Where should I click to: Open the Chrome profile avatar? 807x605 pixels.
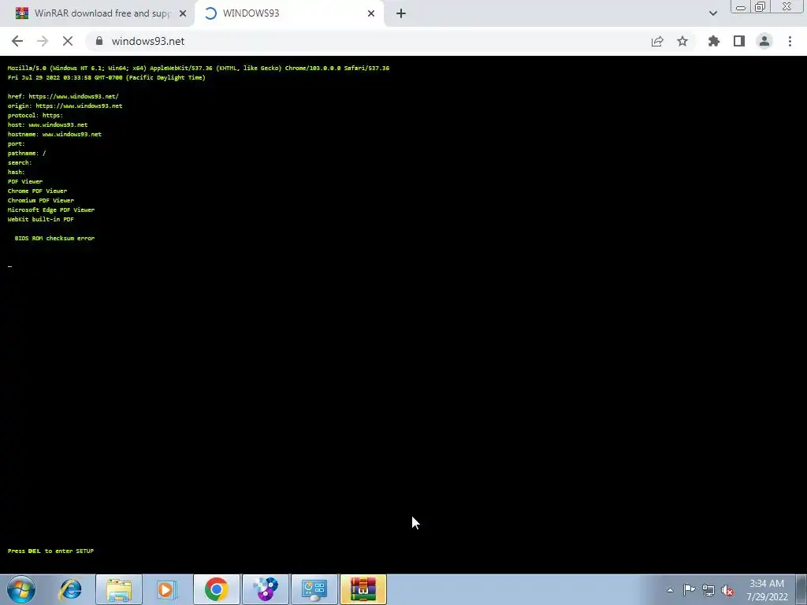click(764, 41)
